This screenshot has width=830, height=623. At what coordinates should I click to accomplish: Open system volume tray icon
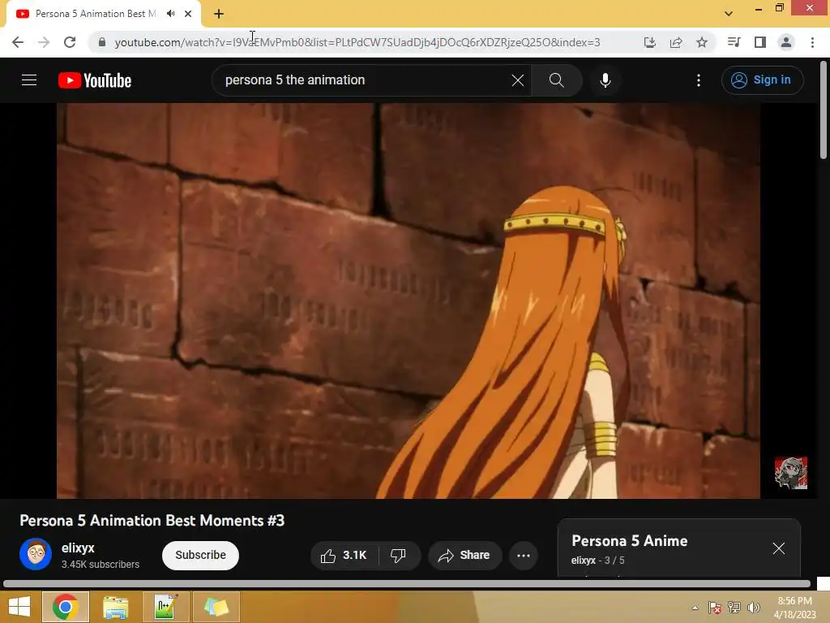coord(753,608)
